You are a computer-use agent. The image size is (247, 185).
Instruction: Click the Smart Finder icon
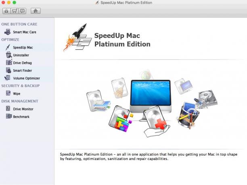coord(8,70)
